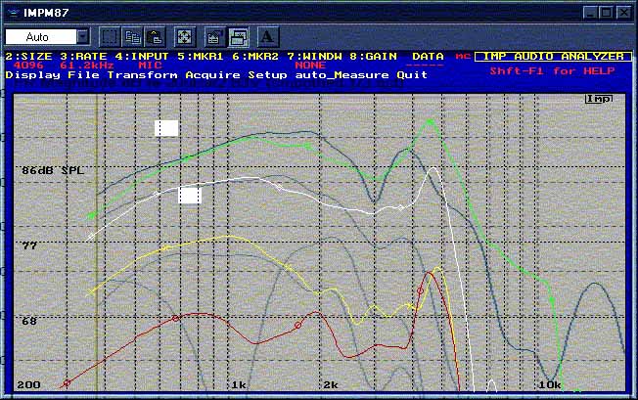Click the 4:INPUT setting label
The width and height of the screenshot is (638, 400).
(142, 57)
